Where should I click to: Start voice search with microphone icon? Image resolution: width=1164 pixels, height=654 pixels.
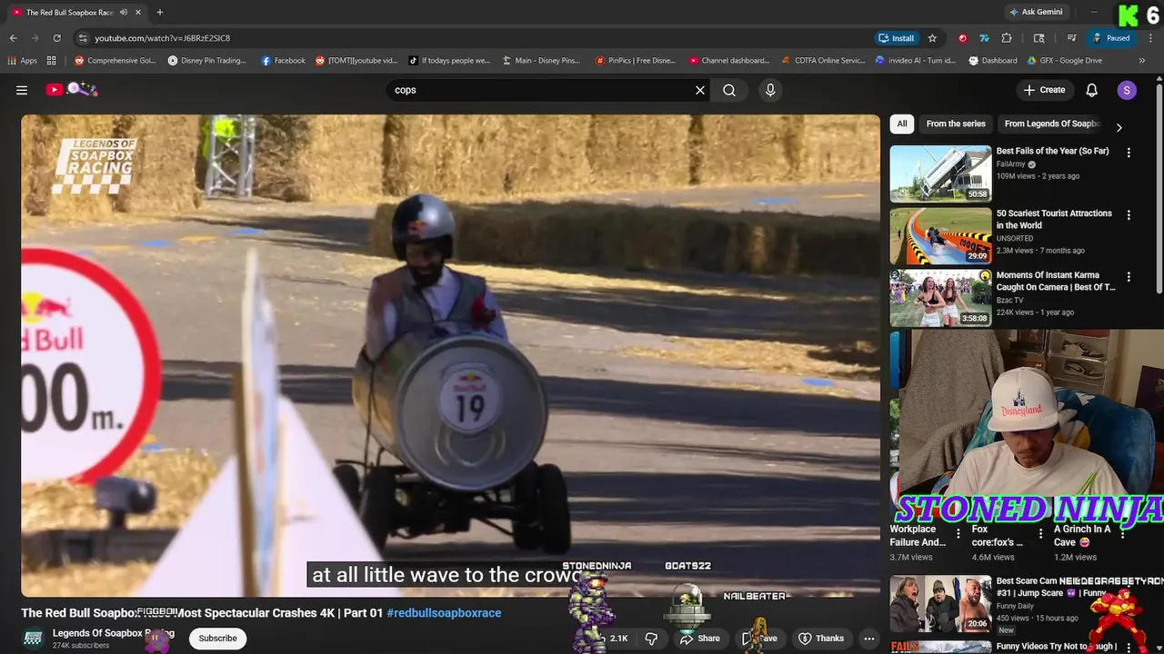click(770, 90)
